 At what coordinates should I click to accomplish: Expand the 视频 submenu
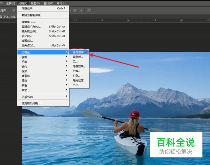coord(43,71)
